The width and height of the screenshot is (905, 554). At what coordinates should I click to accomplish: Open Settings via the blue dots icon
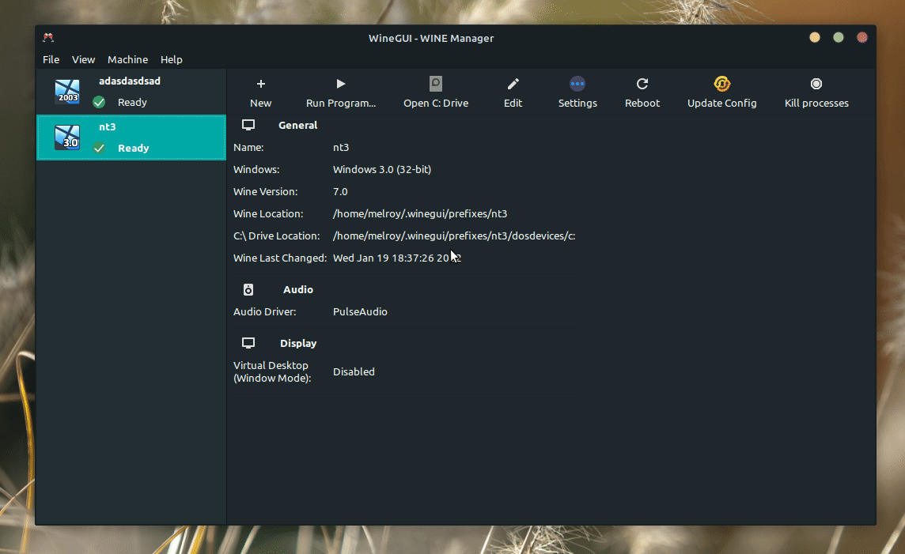(577, 84)
